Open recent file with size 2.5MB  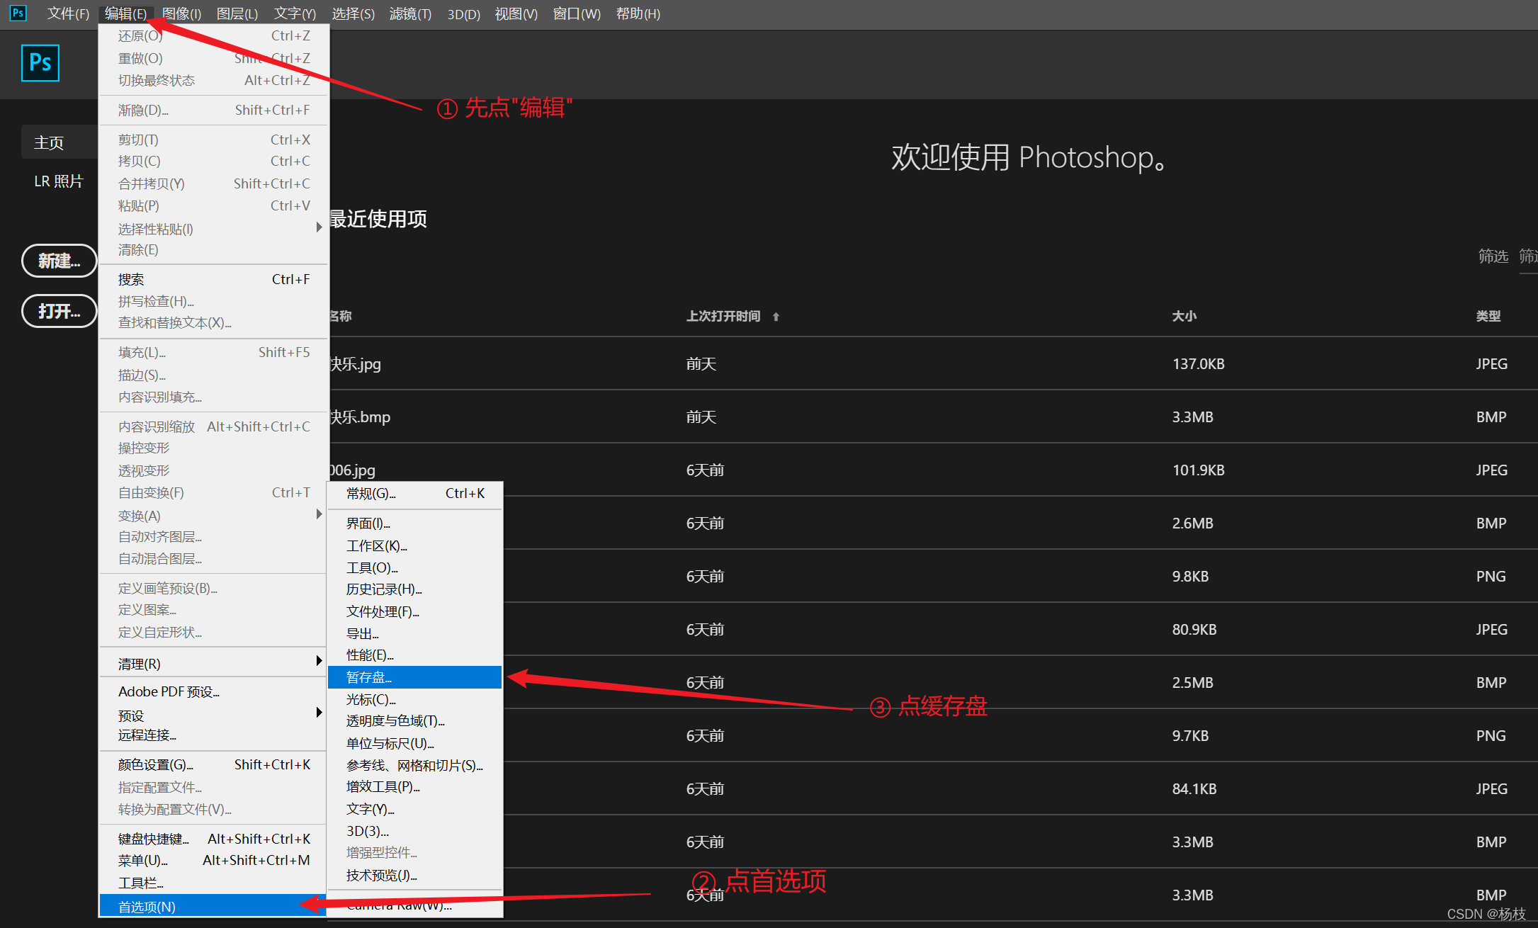pyautogui.click(x=1020, y=682)
